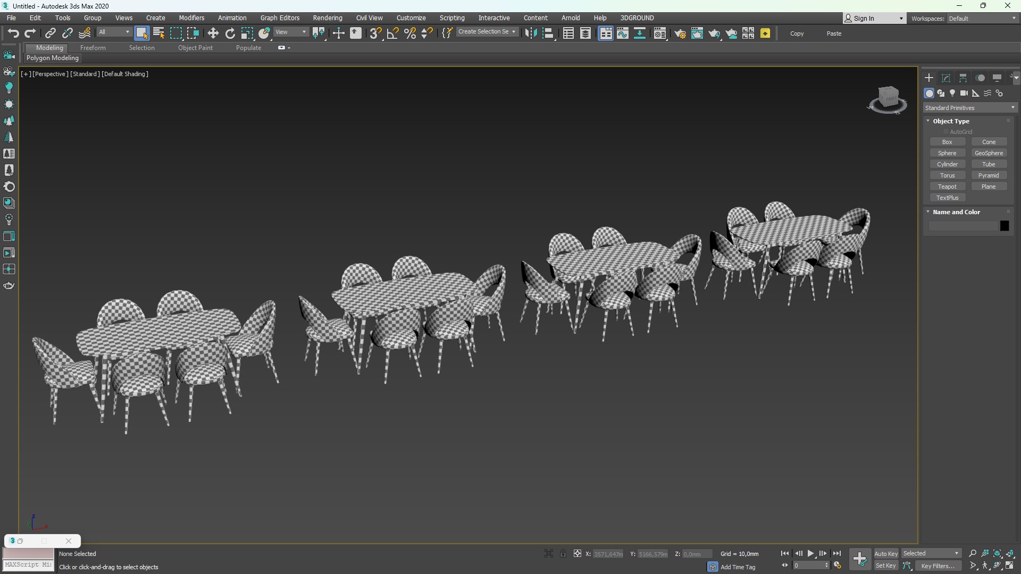Show the Cameras creation category
The width and height of the screenshot is (1021, 574).
coord(964,93)
